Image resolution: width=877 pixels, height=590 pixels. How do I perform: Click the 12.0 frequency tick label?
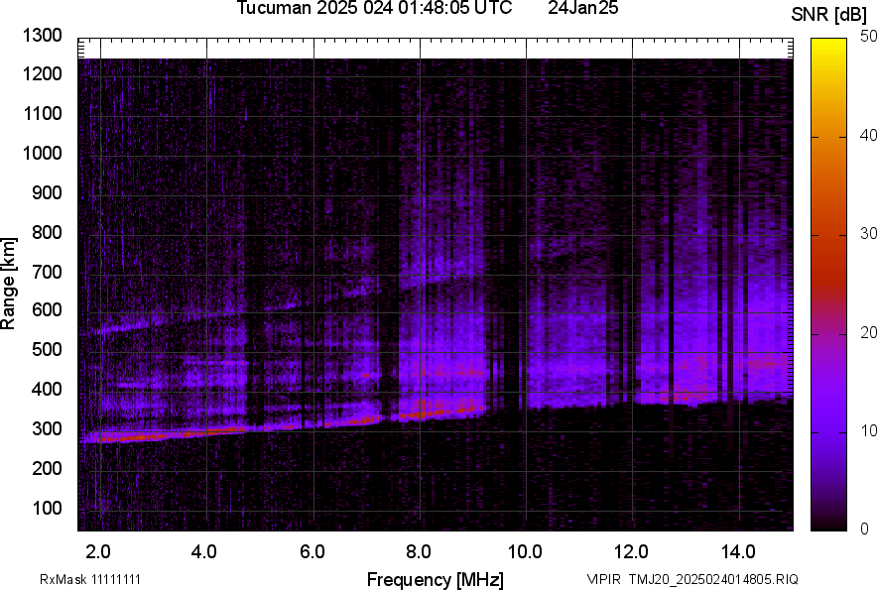(631, 550)
